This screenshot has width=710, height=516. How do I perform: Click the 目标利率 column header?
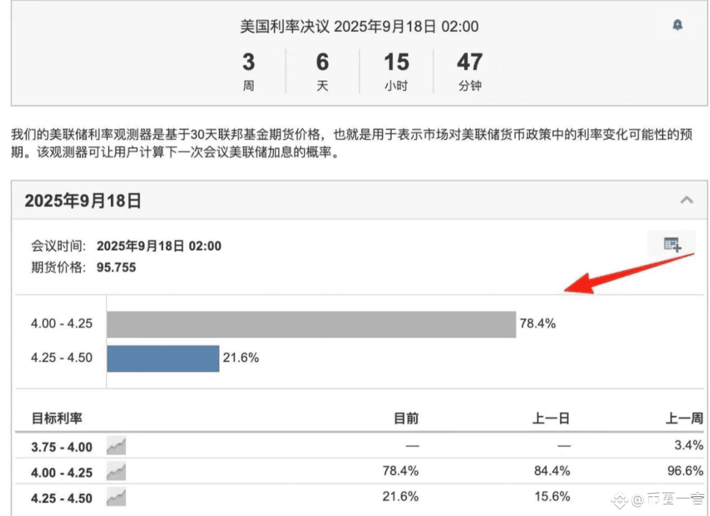pos(57,418)
